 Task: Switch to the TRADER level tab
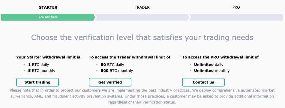pos(142,7)
